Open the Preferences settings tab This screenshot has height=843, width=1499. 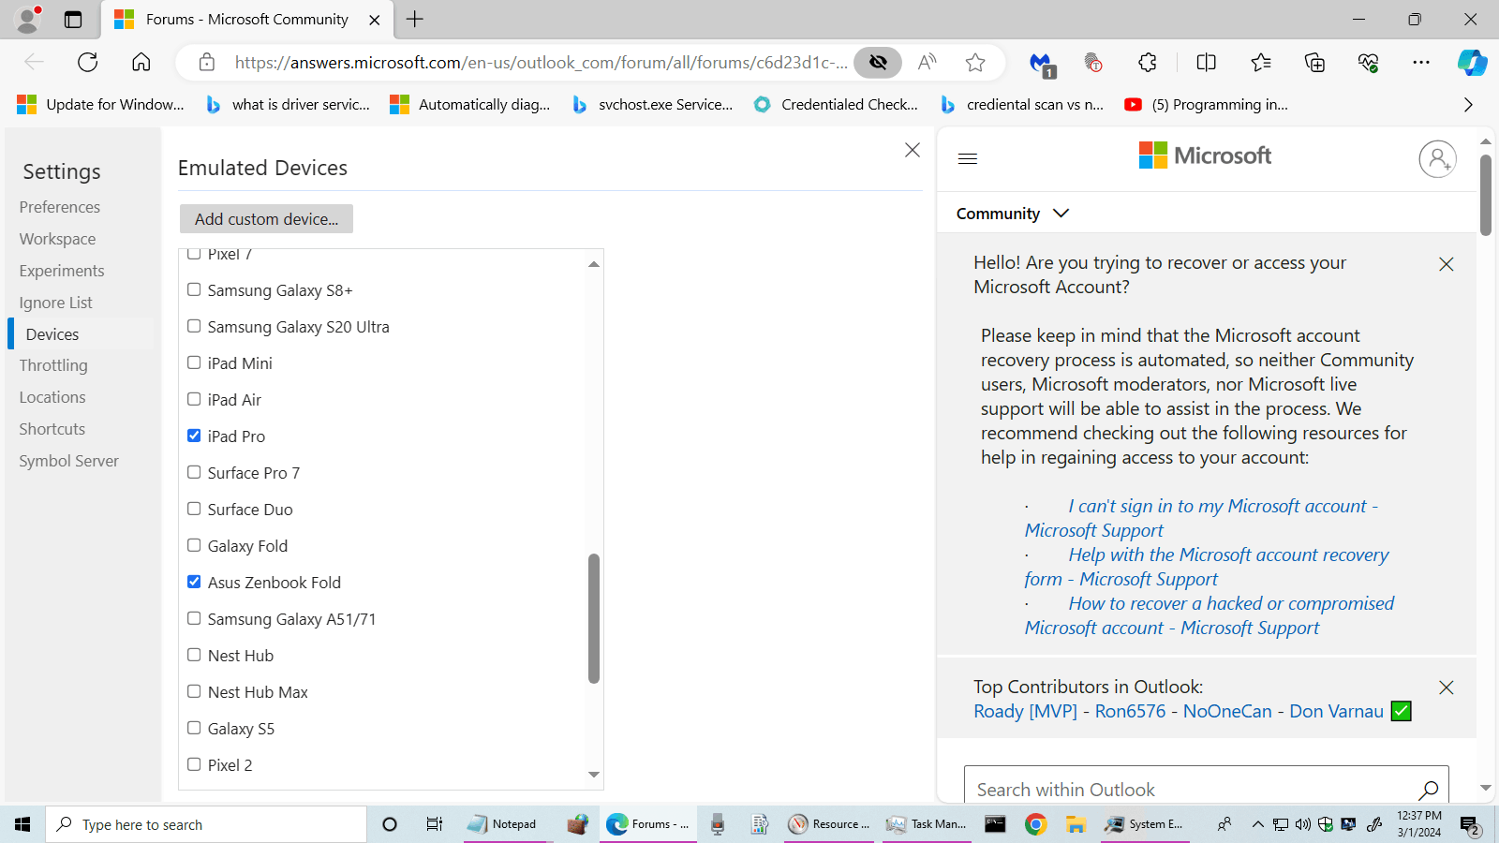pyautogui.click(x=60, y=207)
